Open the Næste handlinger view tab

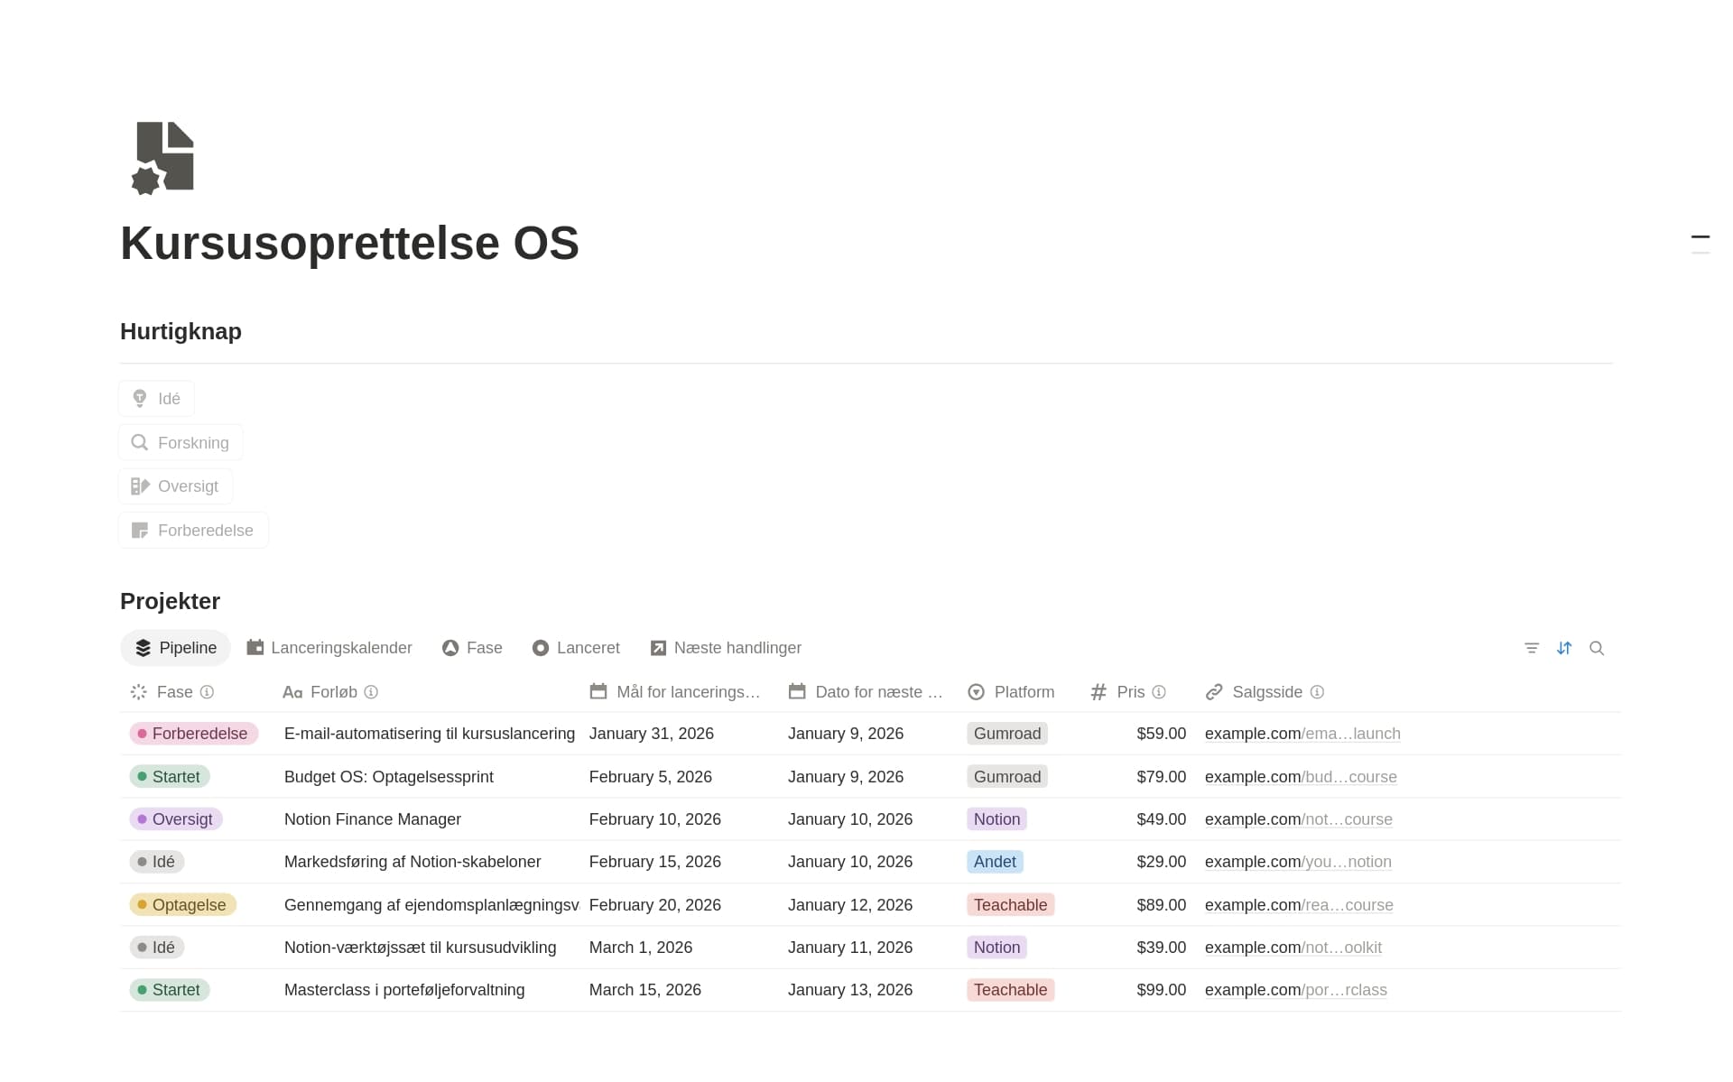[727, 648]
